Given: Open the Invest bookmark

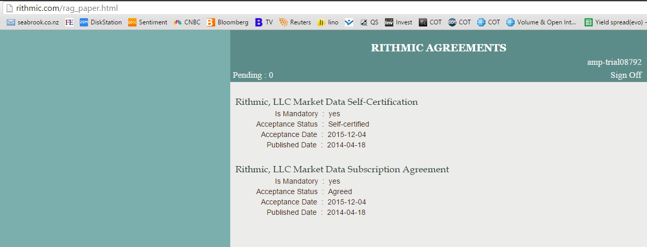Looking at the screenshot, I should coord(399,22).
